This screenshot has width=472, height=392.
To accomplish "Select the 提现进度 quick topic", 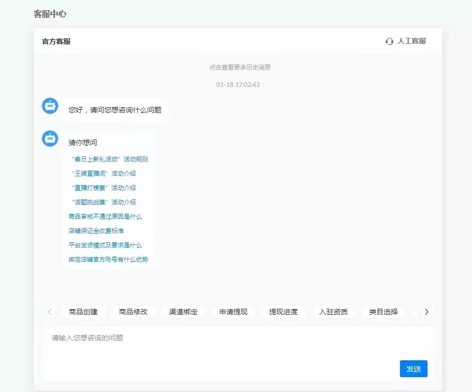I will click(x=284, y=312).
